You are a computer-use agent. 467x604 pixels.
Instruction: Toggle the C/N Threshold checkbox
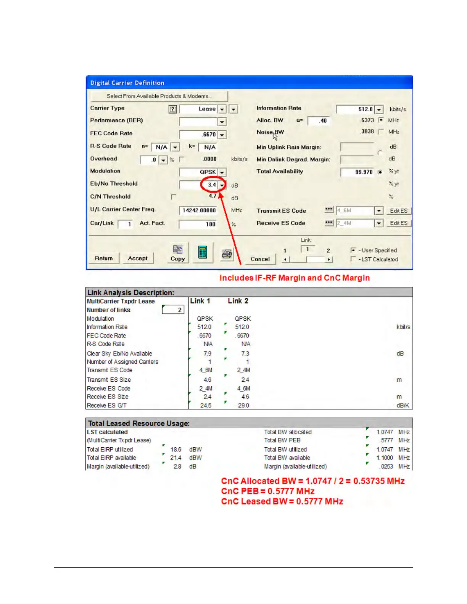(x=174, y=197)
